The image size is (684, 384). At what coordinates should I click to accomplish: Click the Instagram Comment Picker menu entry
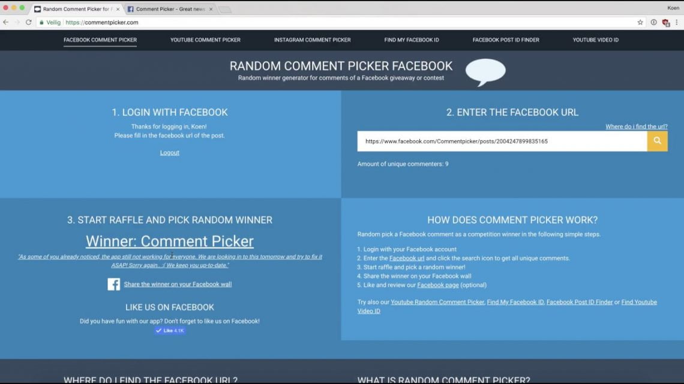tap(313, 40)
